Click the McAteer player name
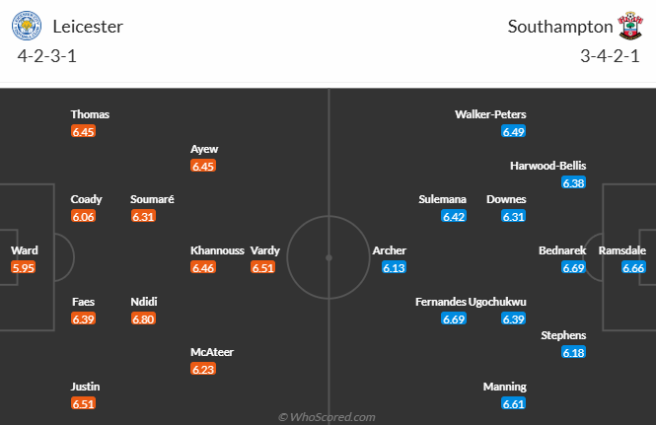 212,352
